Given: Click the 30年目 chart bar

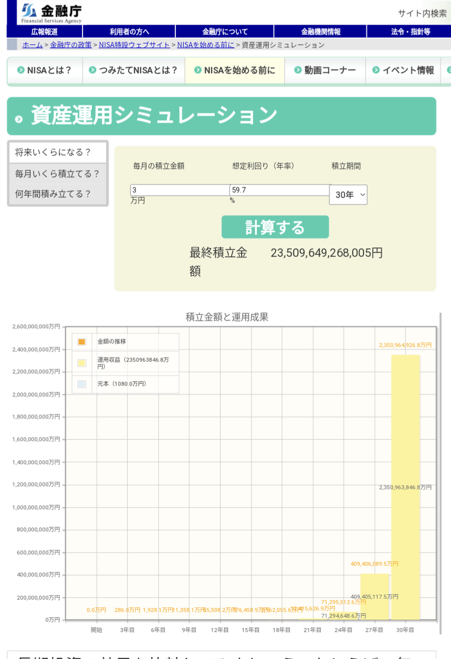Looking at the screenshot, I should tap(405, 487).
